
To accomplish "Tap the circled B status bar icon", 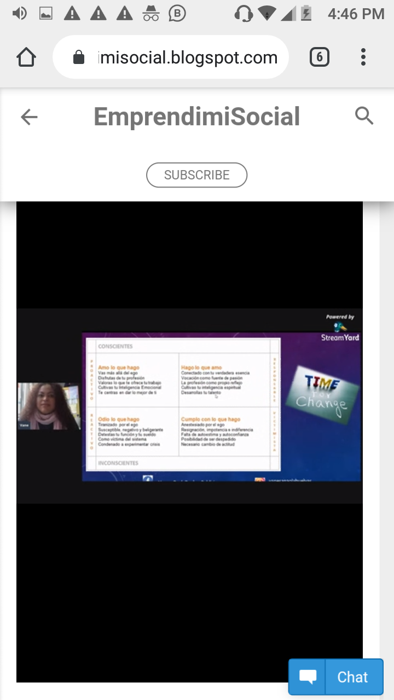I will pyautogui.click(x=177, y=14).
